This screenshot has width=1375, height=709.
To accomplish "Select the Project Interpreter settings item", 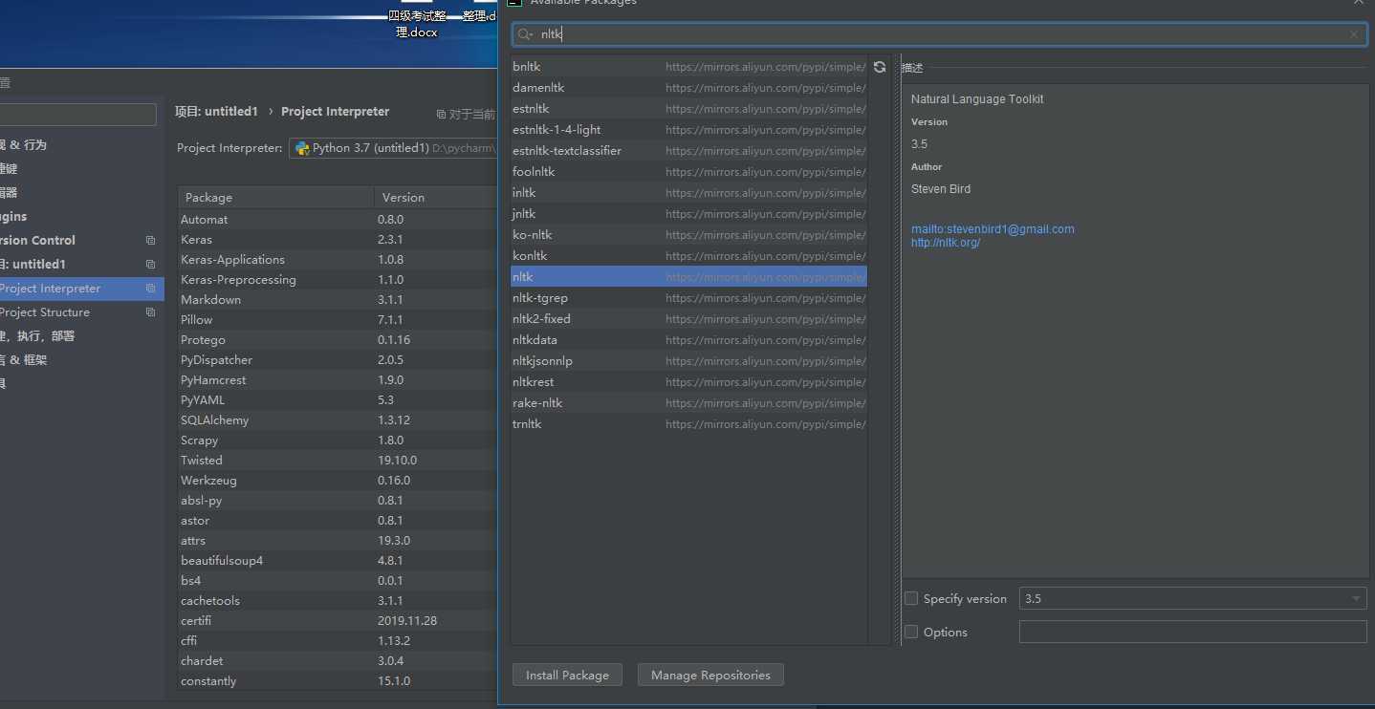I will click(81, 289).
